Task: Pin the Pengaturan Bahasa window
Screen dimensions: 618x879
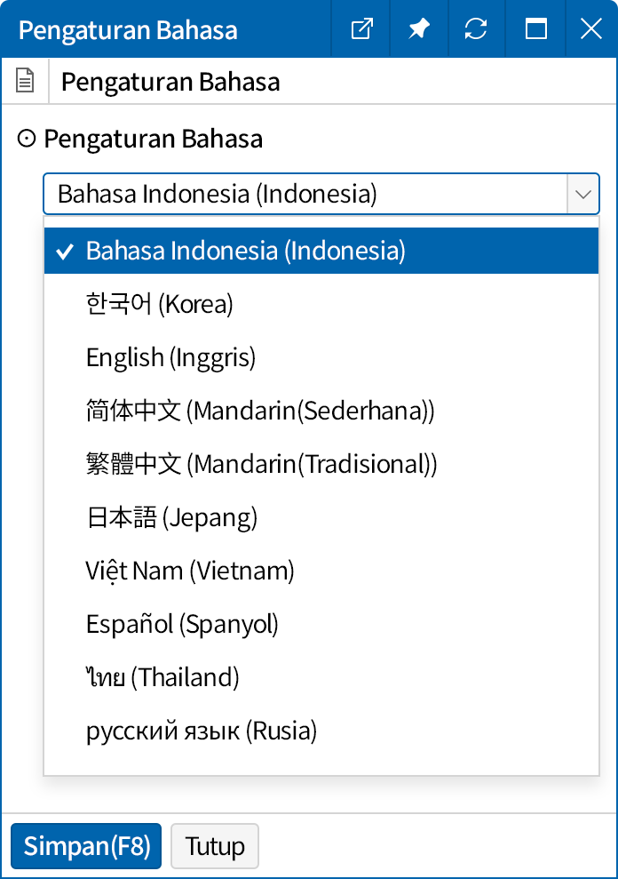Action: (x=419, y=29)
